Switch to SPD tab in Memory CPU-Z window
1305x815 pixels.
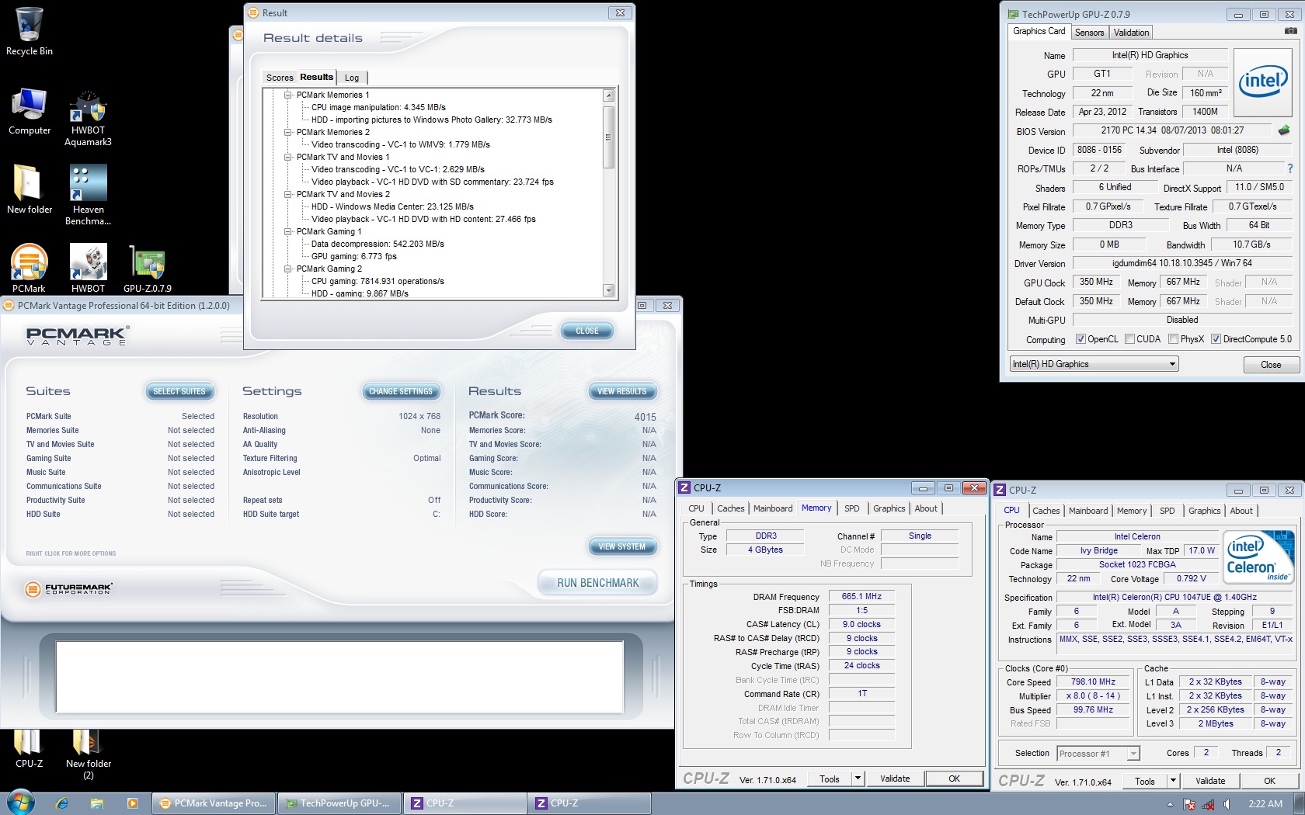[x=852, y=508]
